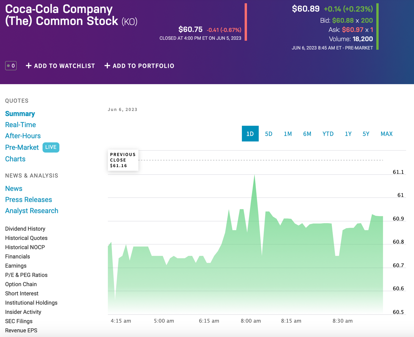
Task: Click the plus icon beside Add to Portfolio
Action: pyautogui.click(x=107, y=66)
